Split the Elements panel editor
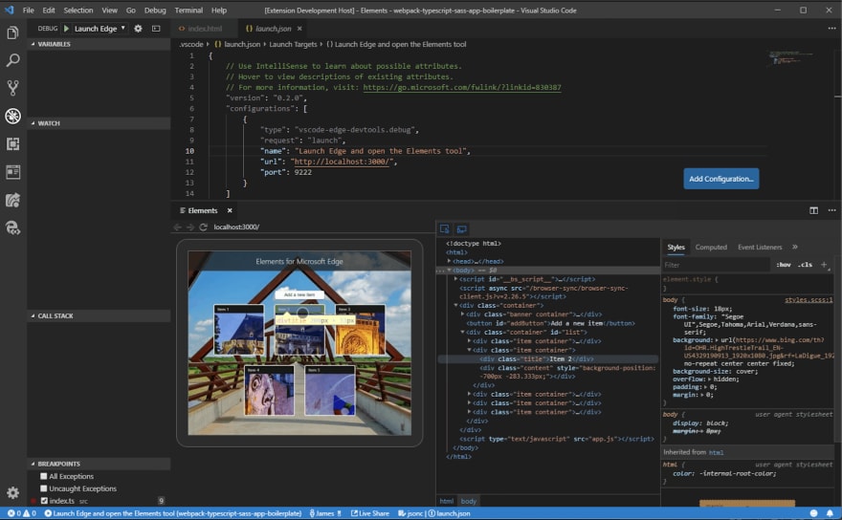The height and width of the screenshot is (520, 842). coord(813,210)
